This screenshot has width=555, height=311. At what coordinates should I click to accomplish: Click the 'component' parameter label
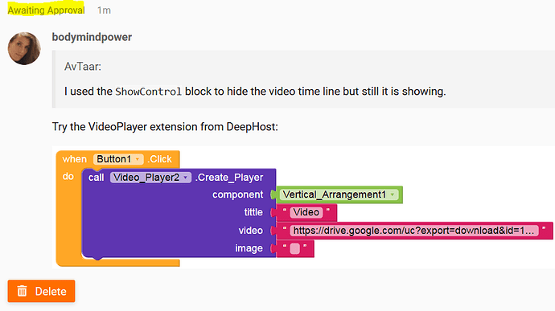pyautogui.click(x=237, y=194)
